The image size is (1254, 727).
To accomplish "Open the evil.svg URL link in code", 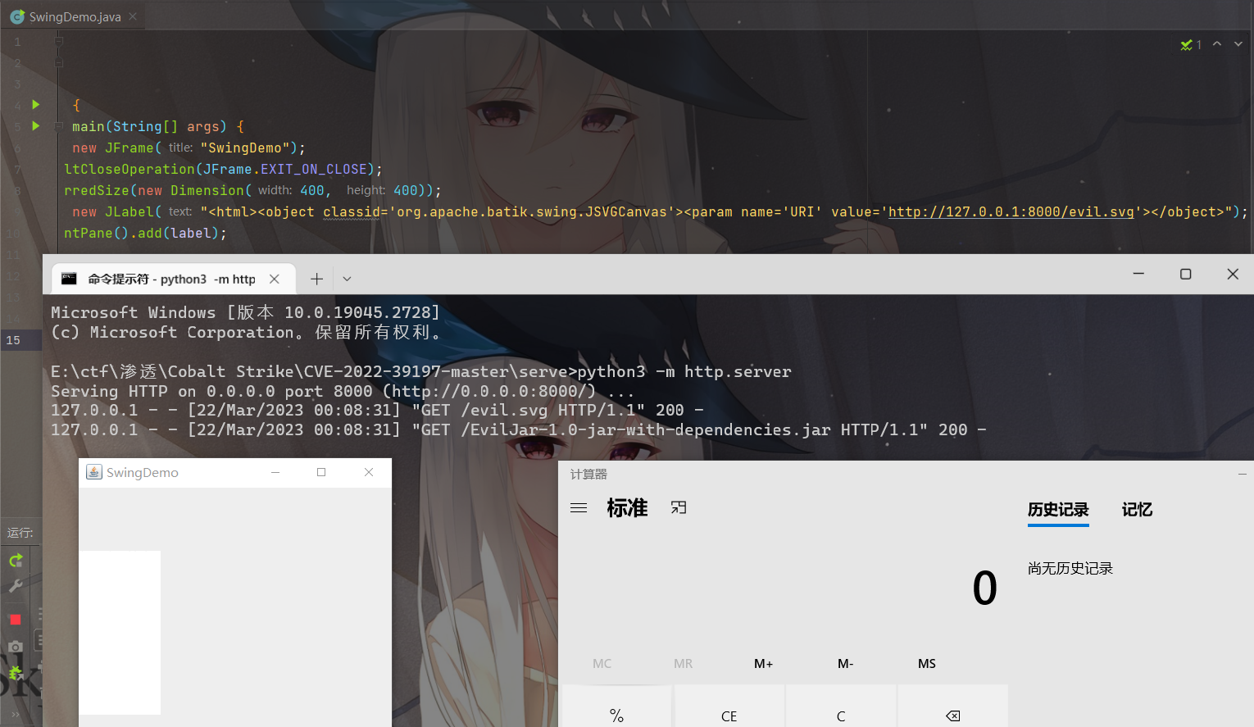I will tap(1011, 211).
